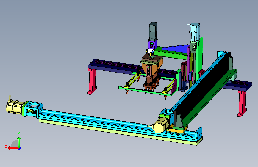Viewport: 258px width, 167px height.
Task: Click the green Y axis arrow of the triad
Action: pyautogui.click(x=19, y=142)
